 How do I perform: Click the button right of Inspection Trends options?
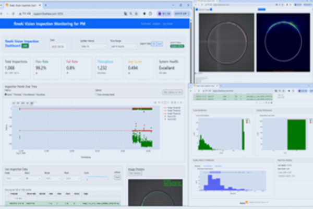[x=172, y=92]
